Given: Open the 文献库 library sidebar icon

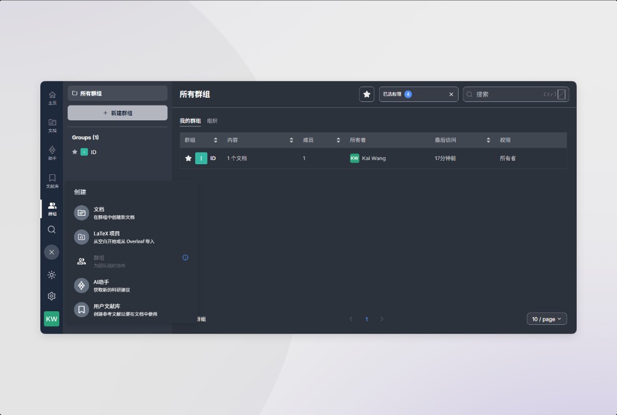Looking at the screenshot, I should point(52,181).
